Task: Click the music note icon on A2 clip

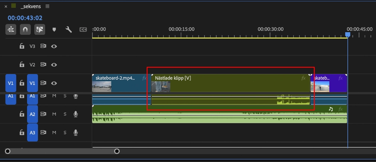Action: click(x=331, y=109)
